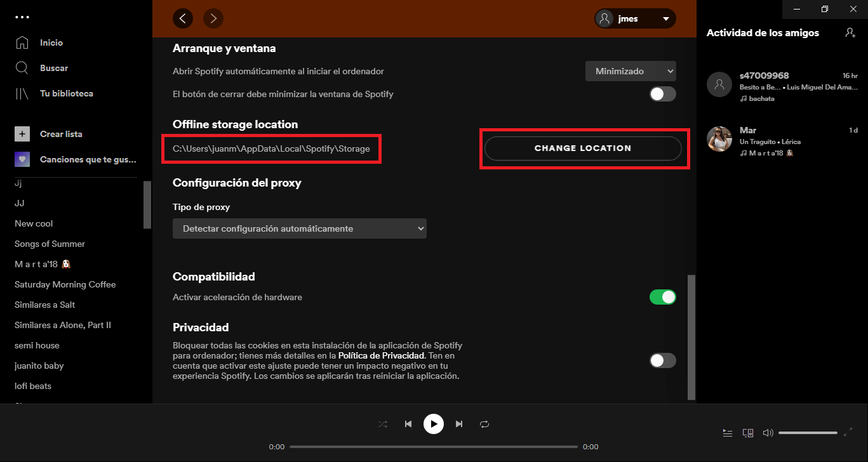This screenshot has height=462, width=868.
Task: Open the Política de Privacidad link
Action: (x=381, y=356)
